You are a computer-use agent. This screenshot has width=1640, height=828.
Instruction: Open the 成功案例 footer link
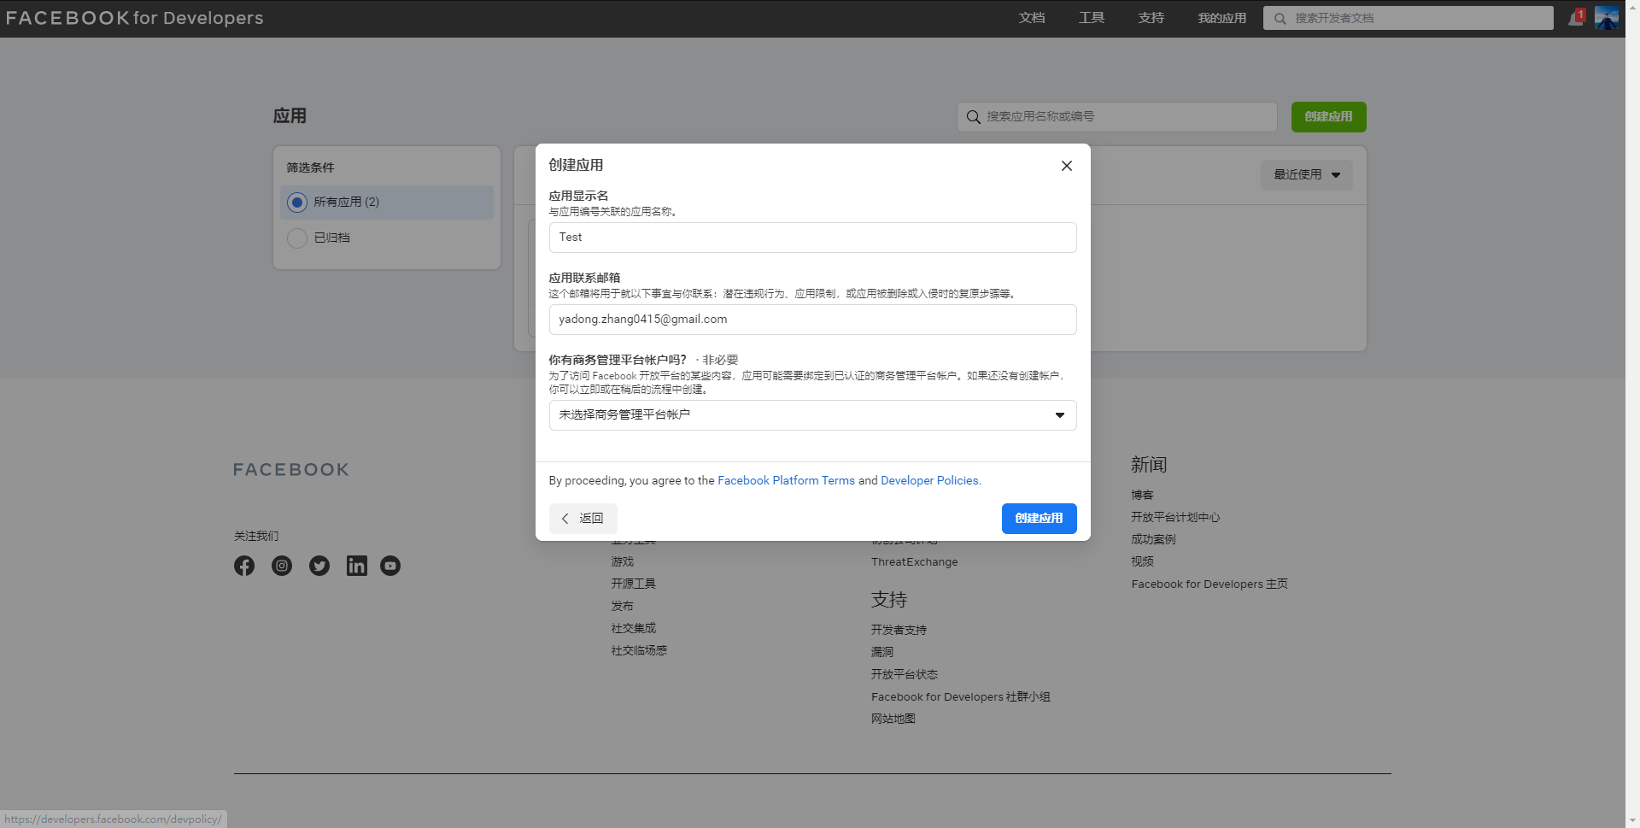(1153, 539)
